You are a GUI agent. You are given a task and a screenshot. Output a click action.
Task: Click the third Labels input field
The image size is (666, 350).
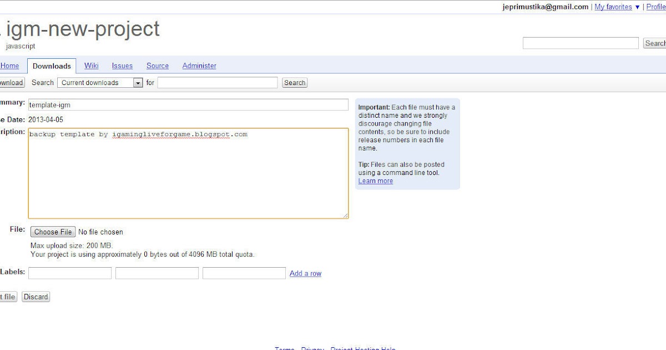pos(244,273)
